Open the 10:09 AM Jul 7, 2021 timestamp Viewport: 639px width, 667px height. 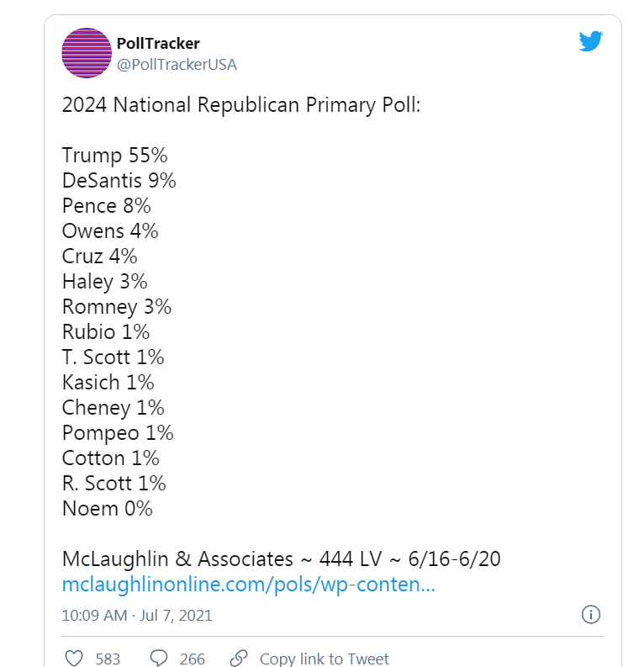137,616
